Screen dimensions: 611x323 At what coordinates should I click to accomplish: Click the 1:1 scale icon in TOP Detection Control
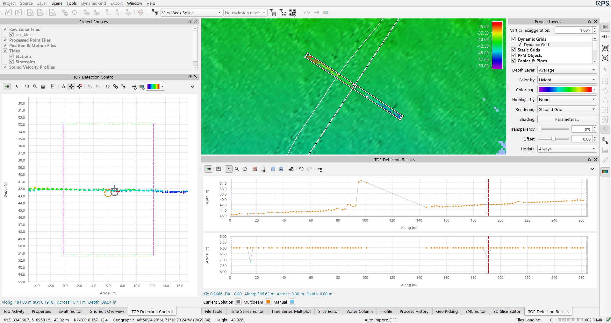27,86
